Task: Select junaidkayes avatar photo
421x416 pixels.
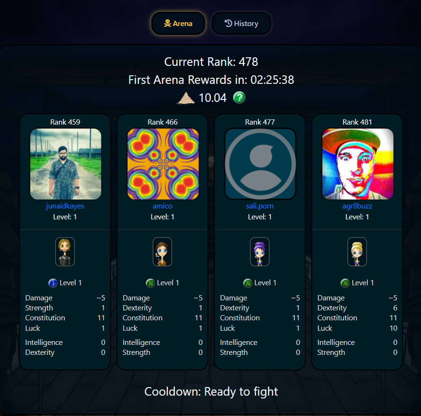Action: click(x=65, y=164)
